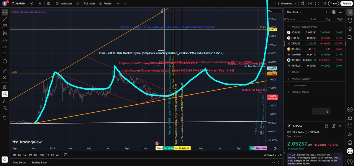Open the object tree layers panel
Image resolution: width=354 pixels, height=166 pixels.
(349, 29)
